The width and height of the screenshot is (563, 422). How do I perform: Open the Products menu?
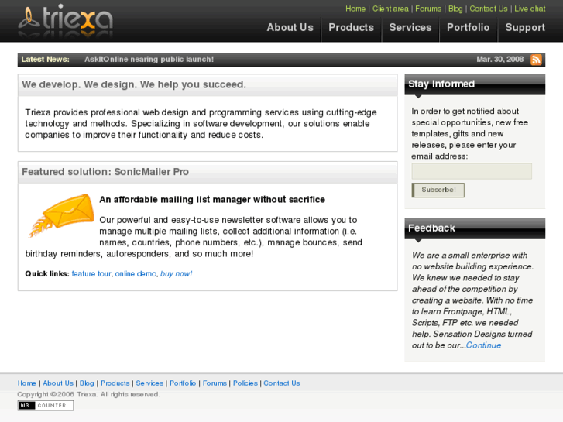coord(351,28)
